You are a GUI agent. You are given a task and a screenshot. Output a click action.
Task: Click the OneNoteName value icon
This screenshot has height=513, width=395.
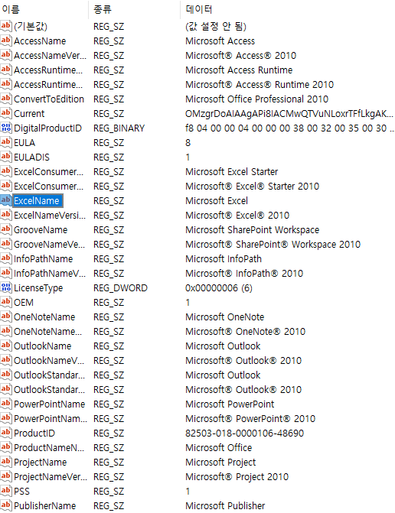coord(6,317)
